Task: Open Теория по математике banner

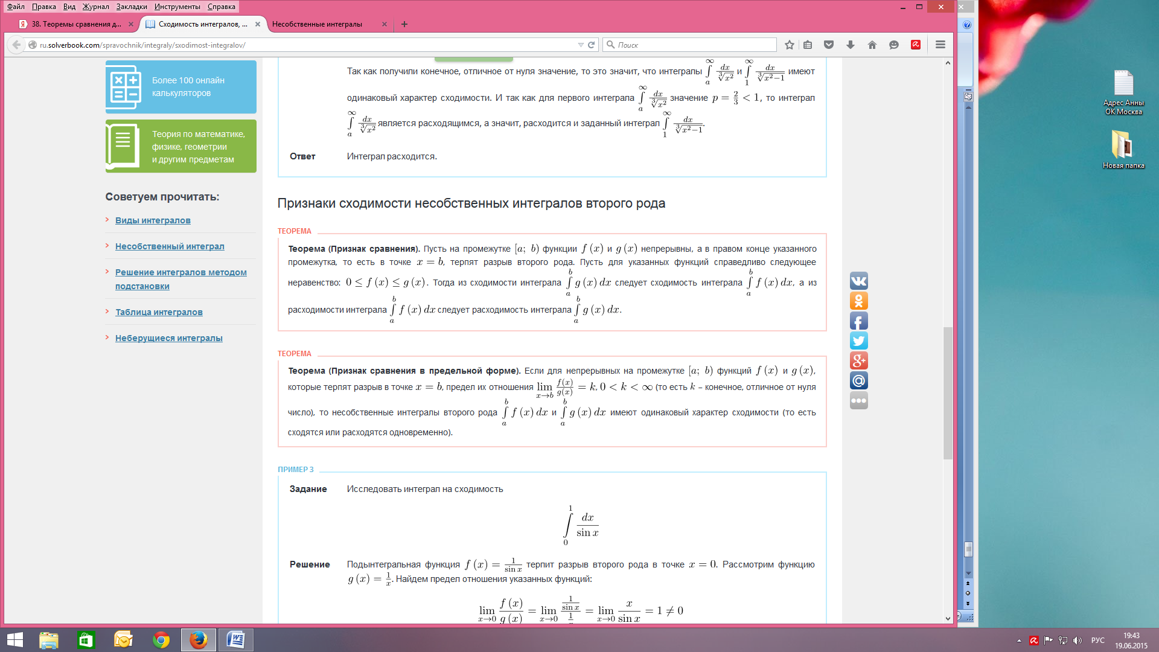Action: tap(181, 146)
